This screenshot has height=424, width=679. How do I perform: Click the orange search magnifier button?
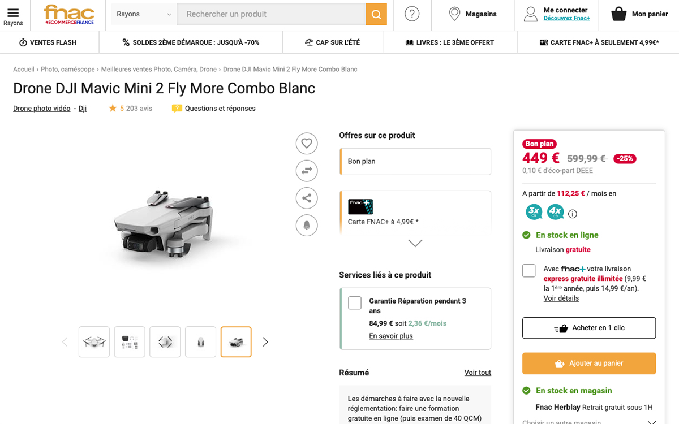[376, 14]
